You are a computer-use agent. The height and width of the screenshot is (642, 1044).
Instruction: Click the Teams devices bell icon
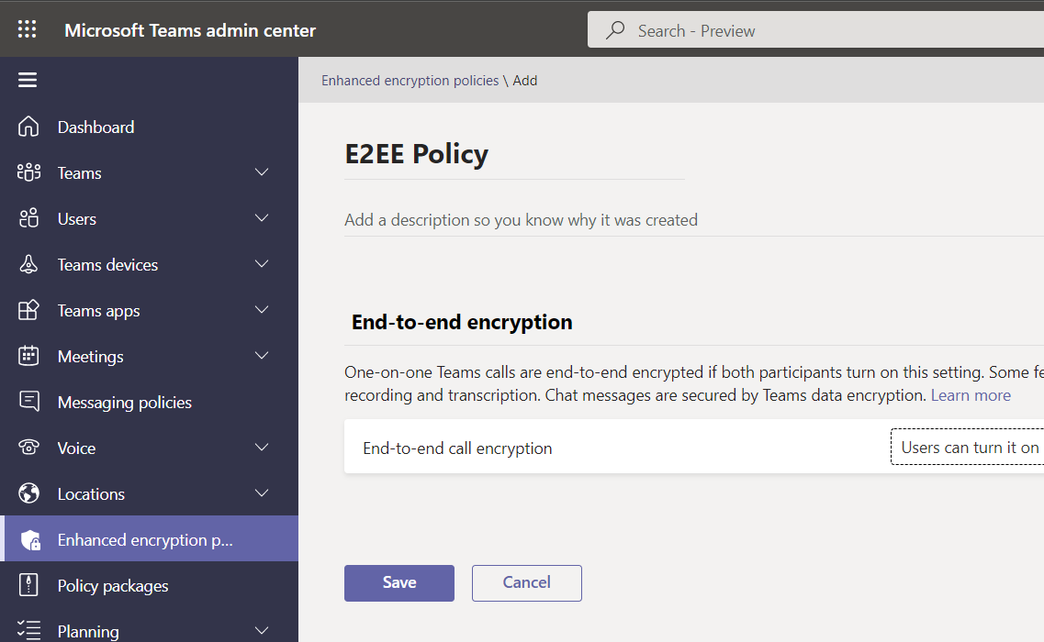point(29,264)
